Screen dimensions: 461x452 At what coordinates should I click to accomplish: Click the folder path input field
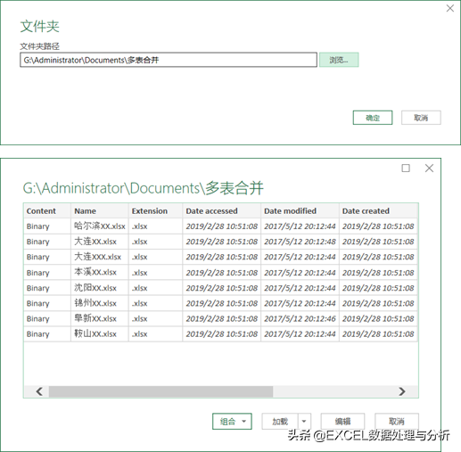[x=169, y=60]
